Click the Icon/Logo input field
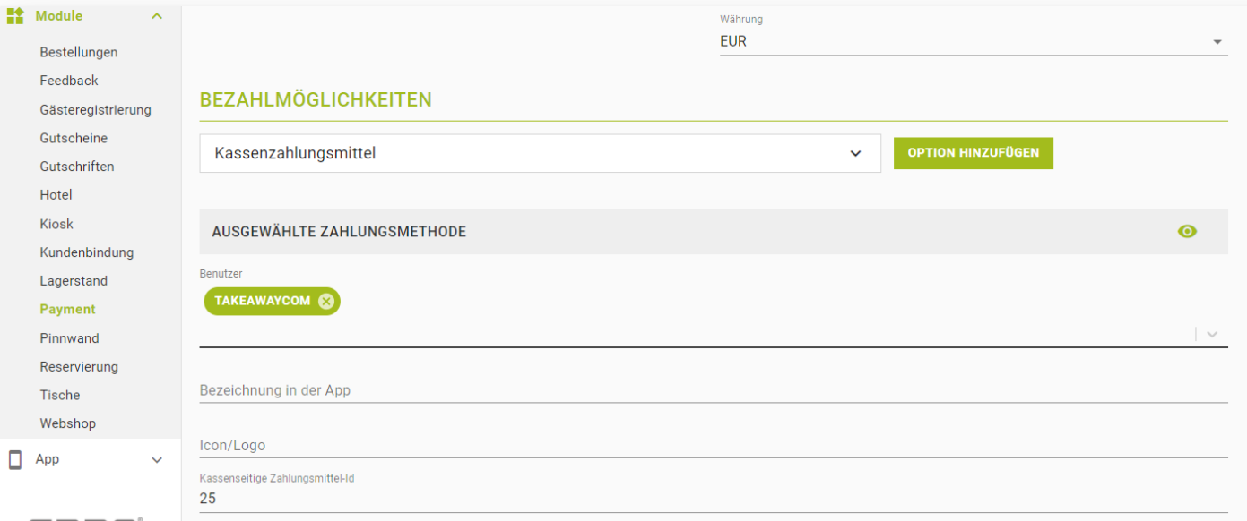Image resolution: width=1247 pixels, height=521 pixels. [x=714, y=445]
